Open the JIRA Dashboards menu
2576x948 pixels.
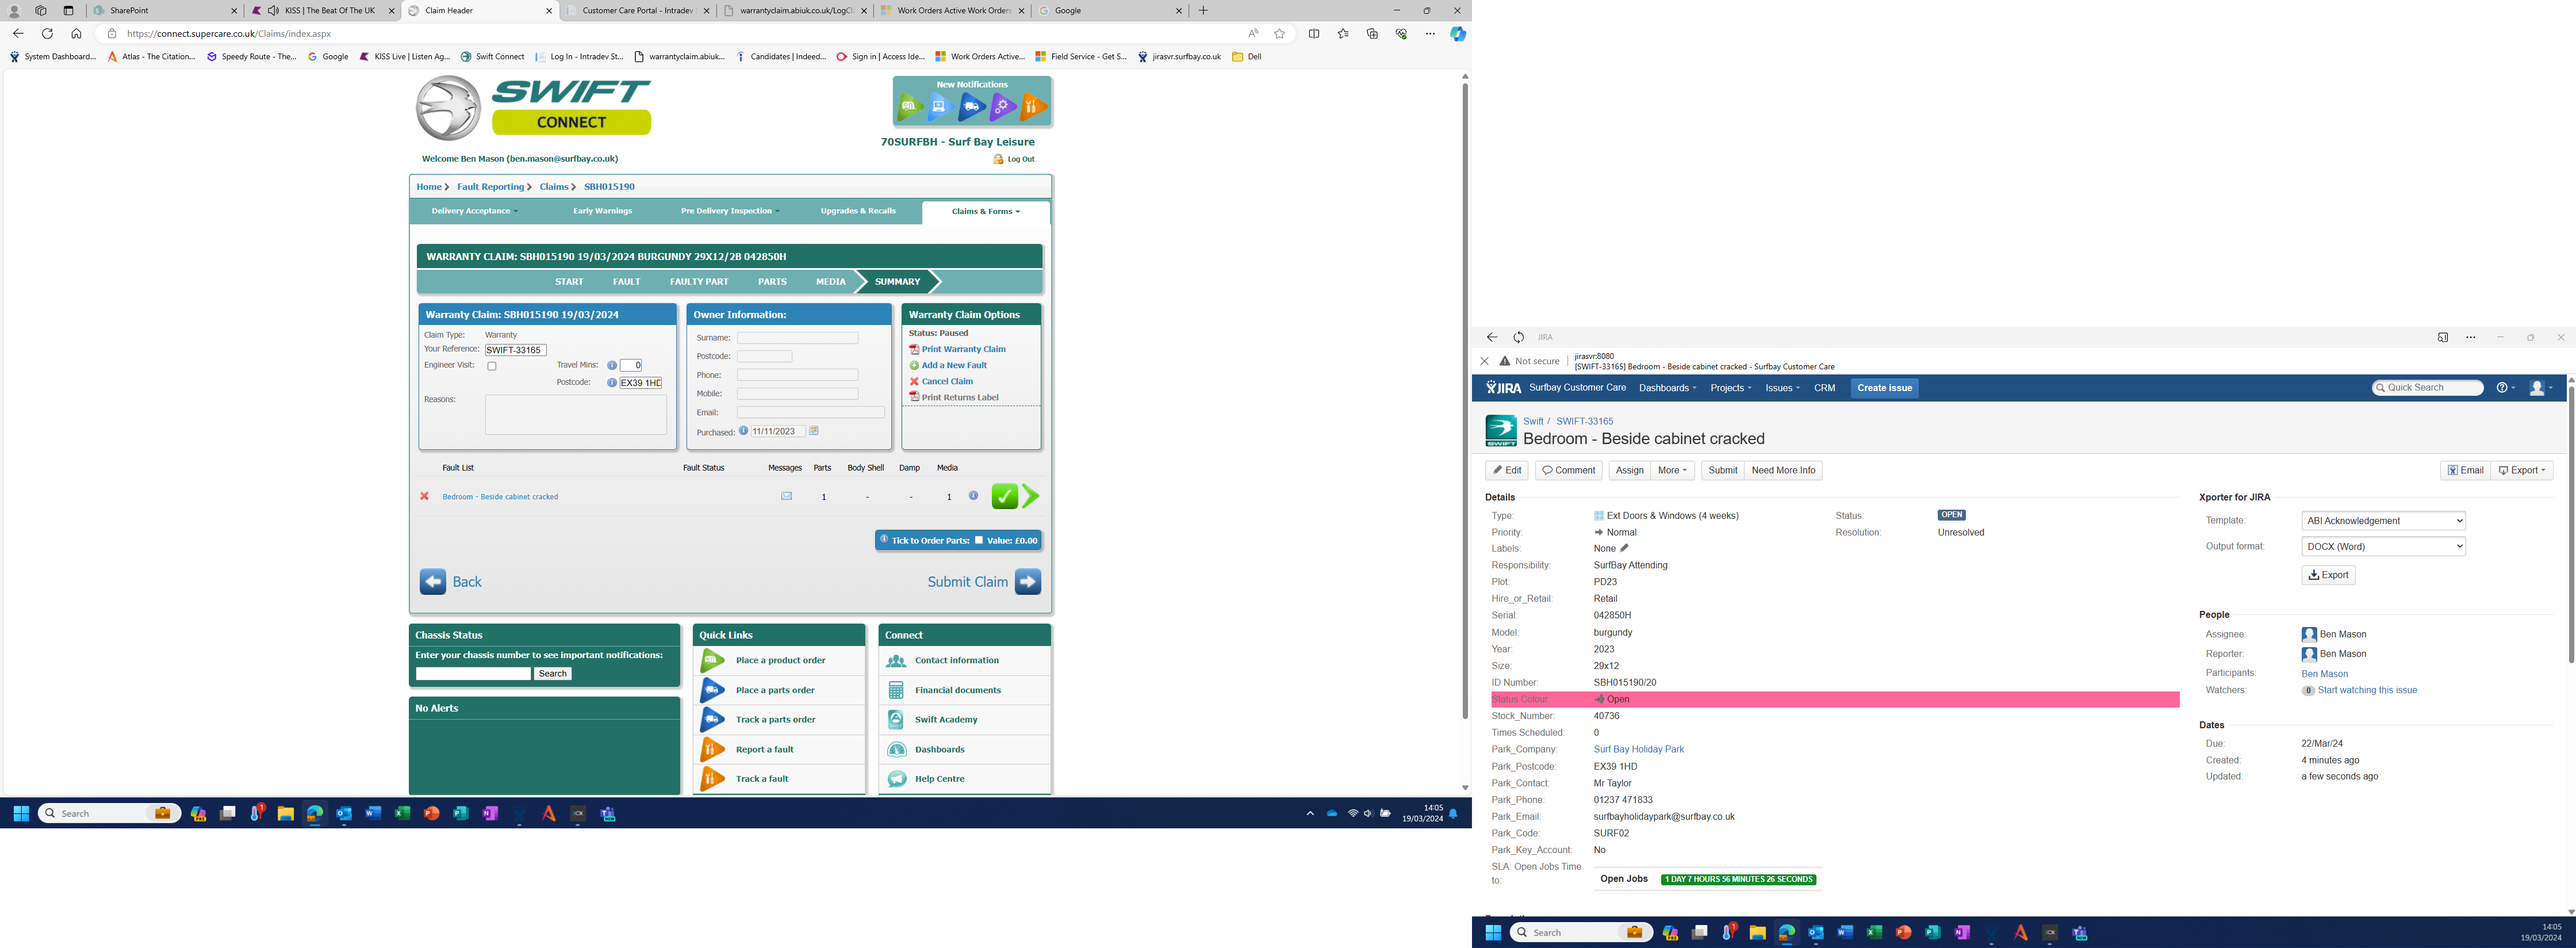point(1667,388)
